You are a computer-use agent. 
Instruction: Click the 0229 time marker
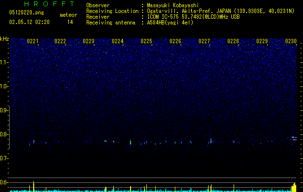(x=262, y=41)
